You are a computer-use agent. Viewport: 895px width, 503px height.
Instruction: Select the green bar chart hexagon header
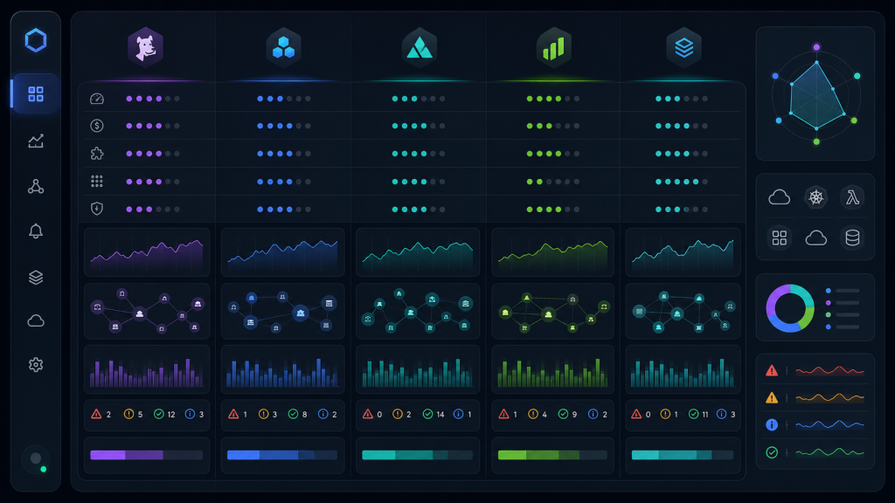553,47
